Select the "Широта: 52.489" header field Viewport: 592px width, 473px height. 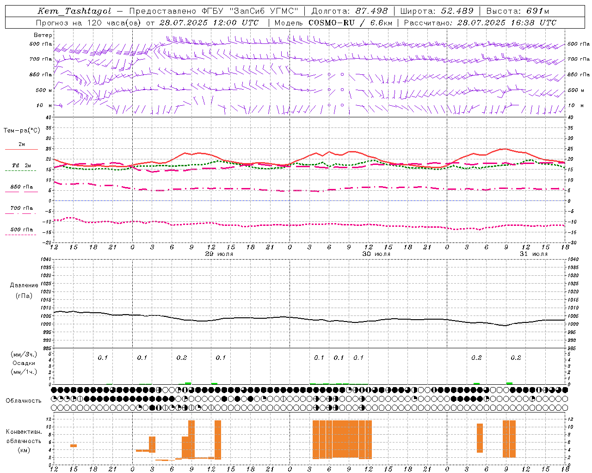[x=437, y=11]
